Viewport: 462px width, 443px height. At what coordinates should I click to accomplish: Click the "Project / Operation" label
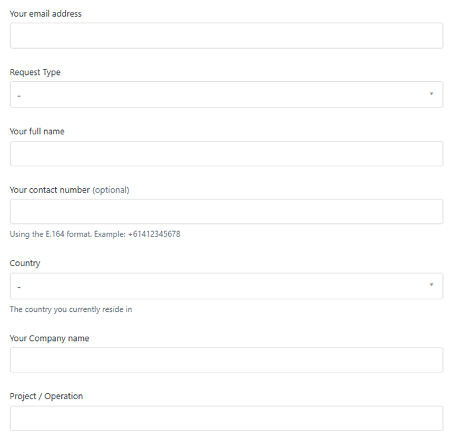[x=46, y=396]
